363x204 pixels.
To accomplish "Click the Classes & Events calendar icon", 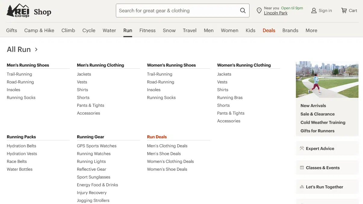I will pyautogui.click(x=301, y=167).
